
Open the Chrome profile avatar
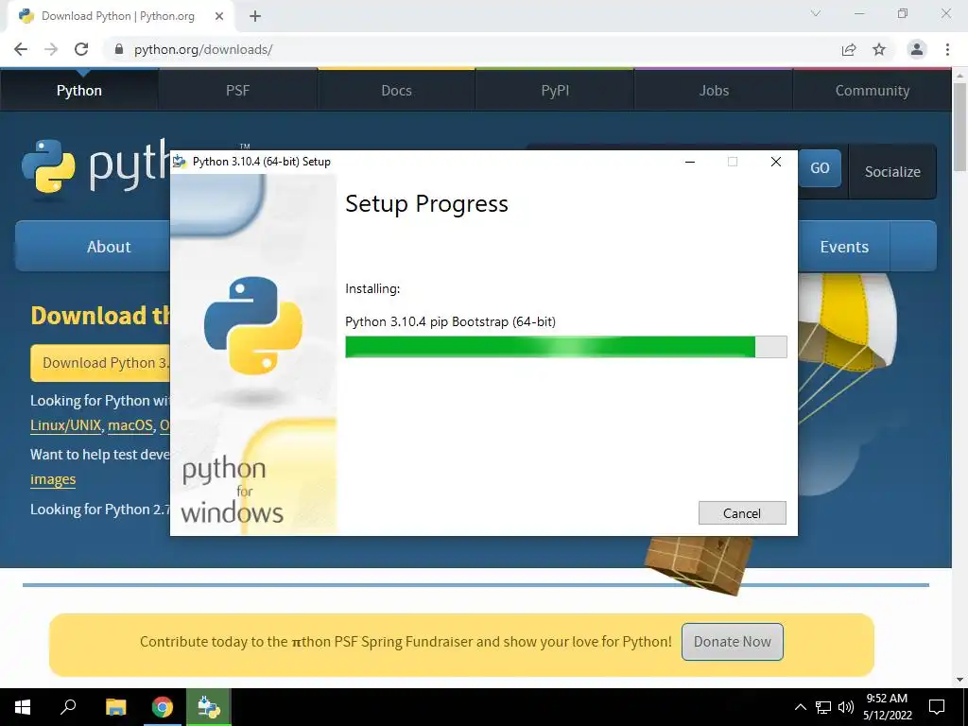point(917,49)
